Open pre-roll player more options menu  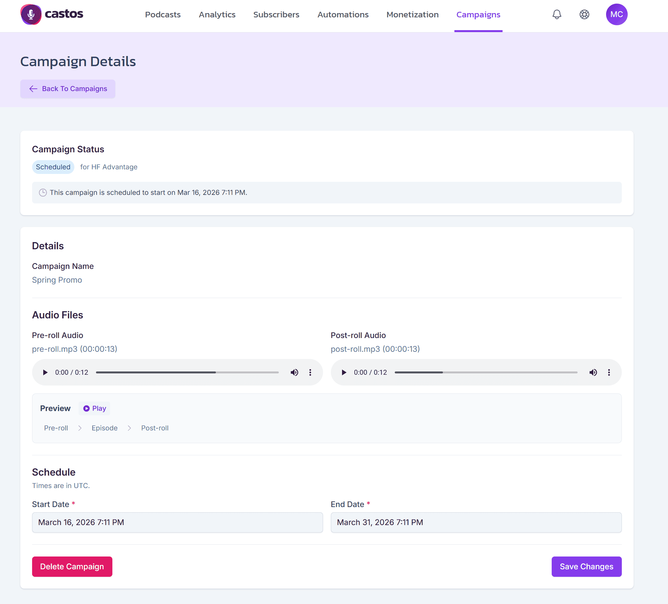310,372
